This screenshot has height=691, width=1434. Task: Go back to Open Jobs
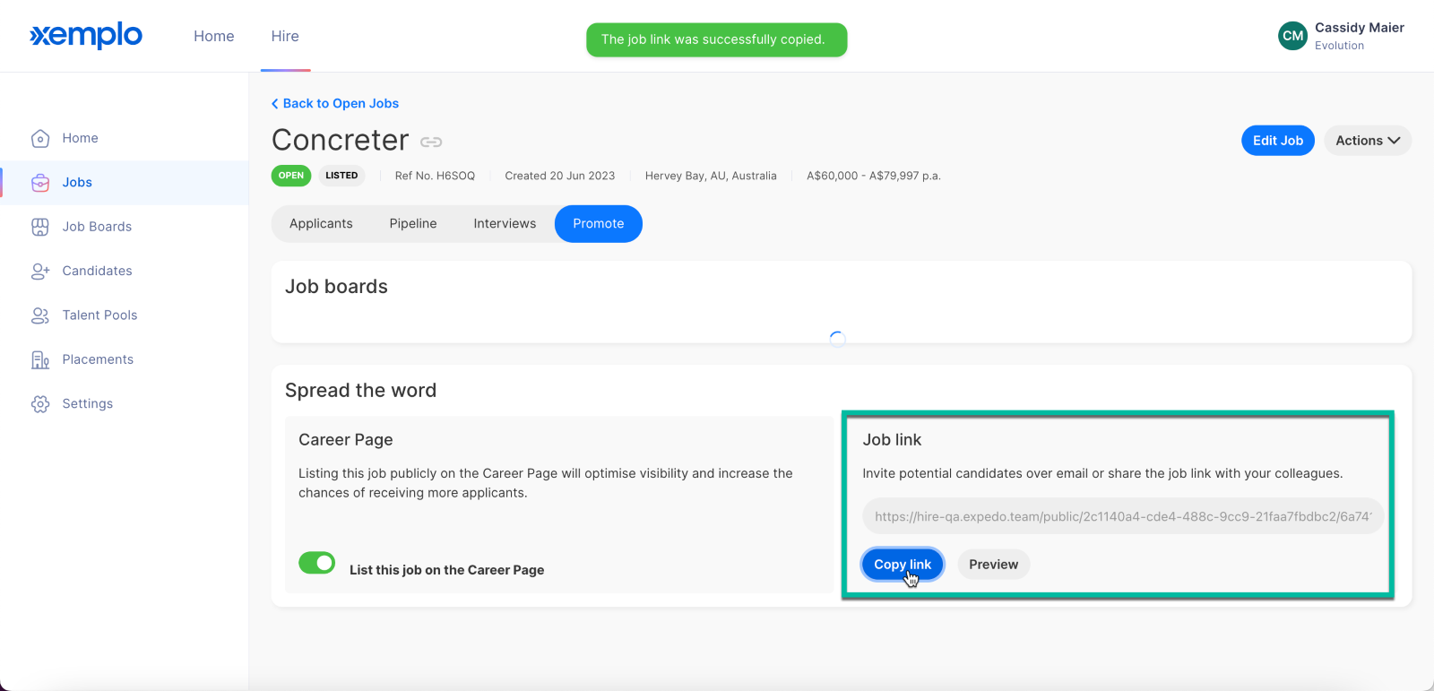pyautogui.click(x=335, y=104)
